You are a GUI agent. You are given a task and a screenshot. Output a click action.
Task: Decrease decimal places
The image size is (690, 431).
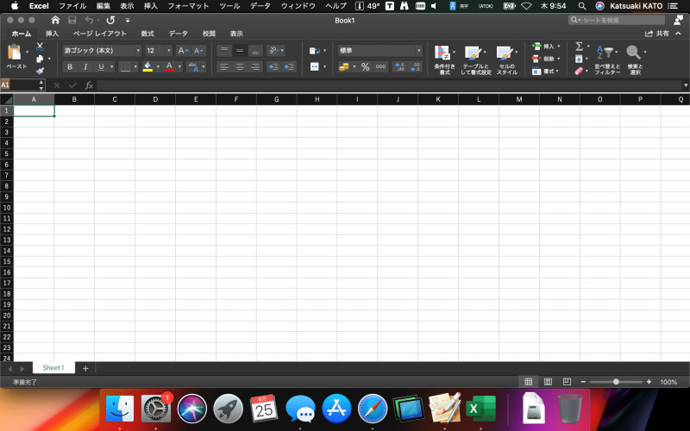pos(415,67)
